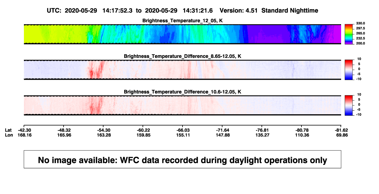
Task: Click longitude value 135.27
Action: (262, 135)
